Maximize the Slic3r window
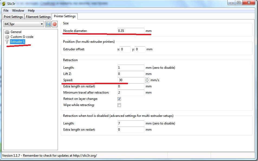The width and height of the screenshot is (258, 161). click(x=239, y=3)
